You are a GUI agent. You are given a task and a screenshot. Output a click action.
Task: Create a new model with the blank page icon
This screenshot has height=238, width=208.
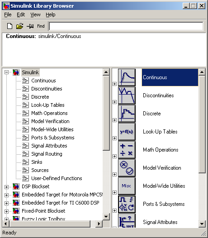click(x=9, y=26)
